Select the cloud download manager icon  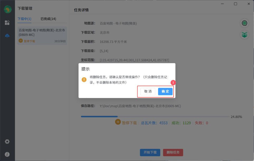pyautogui.click(x=7, y=36)
